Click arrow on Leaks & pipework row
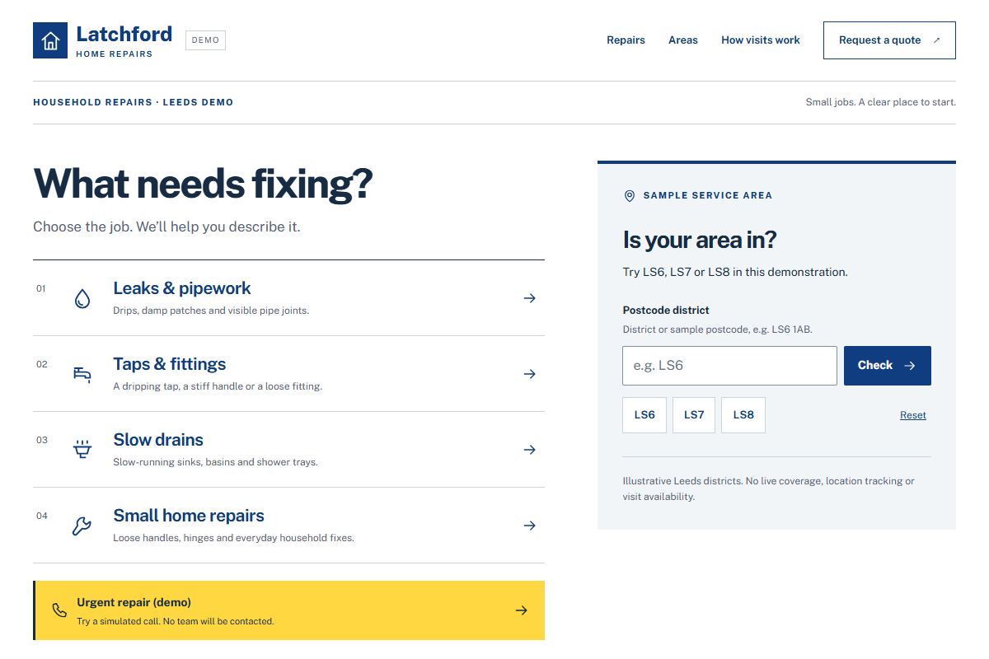 [530, 298]
